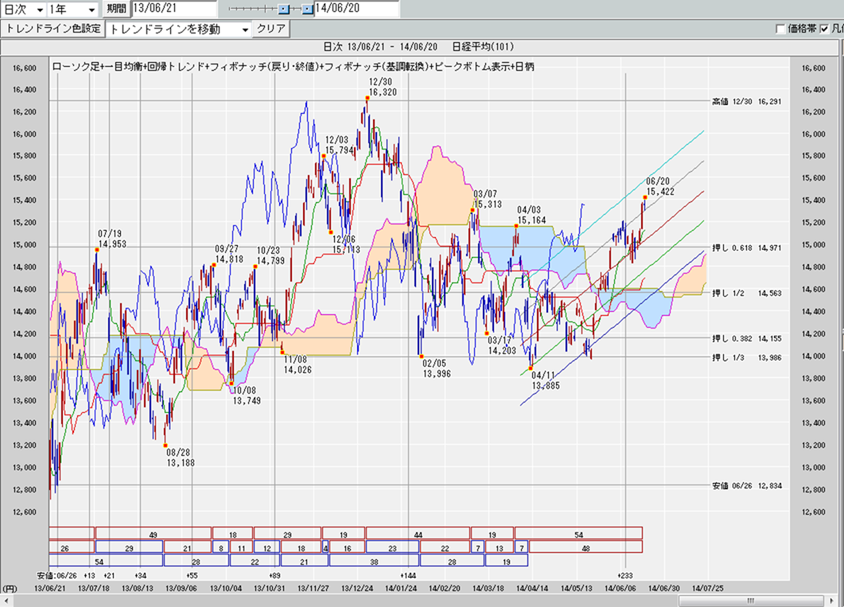Click the first handle of the period slider
The height and width of the screenshot is (607, 844).
click(x=284, y=9)
